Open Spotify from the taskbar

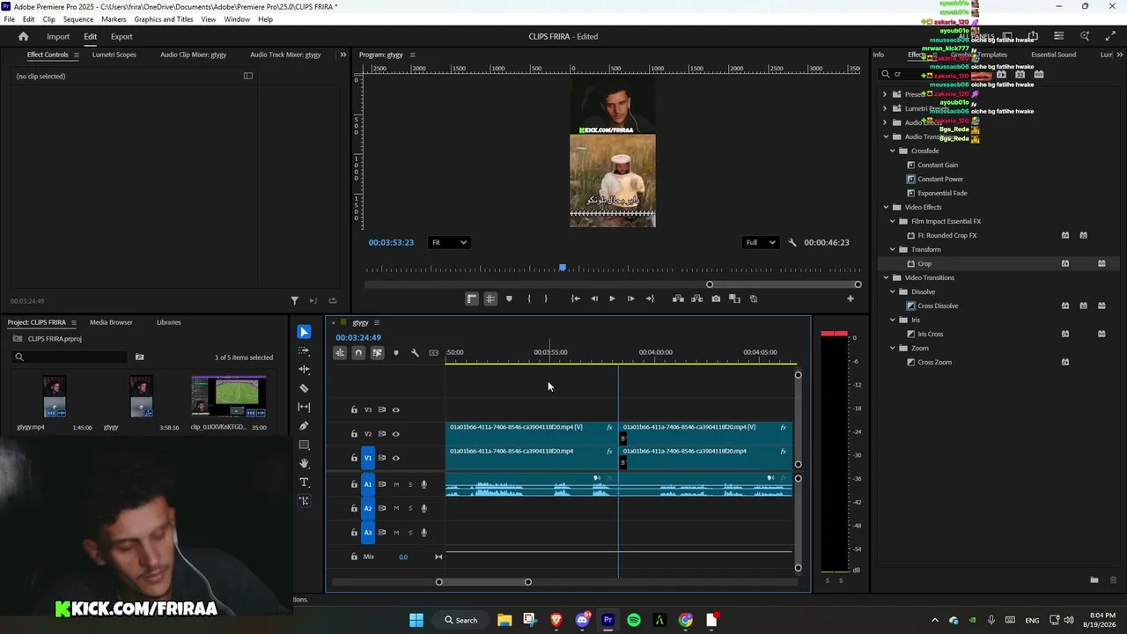click(634, 620)
